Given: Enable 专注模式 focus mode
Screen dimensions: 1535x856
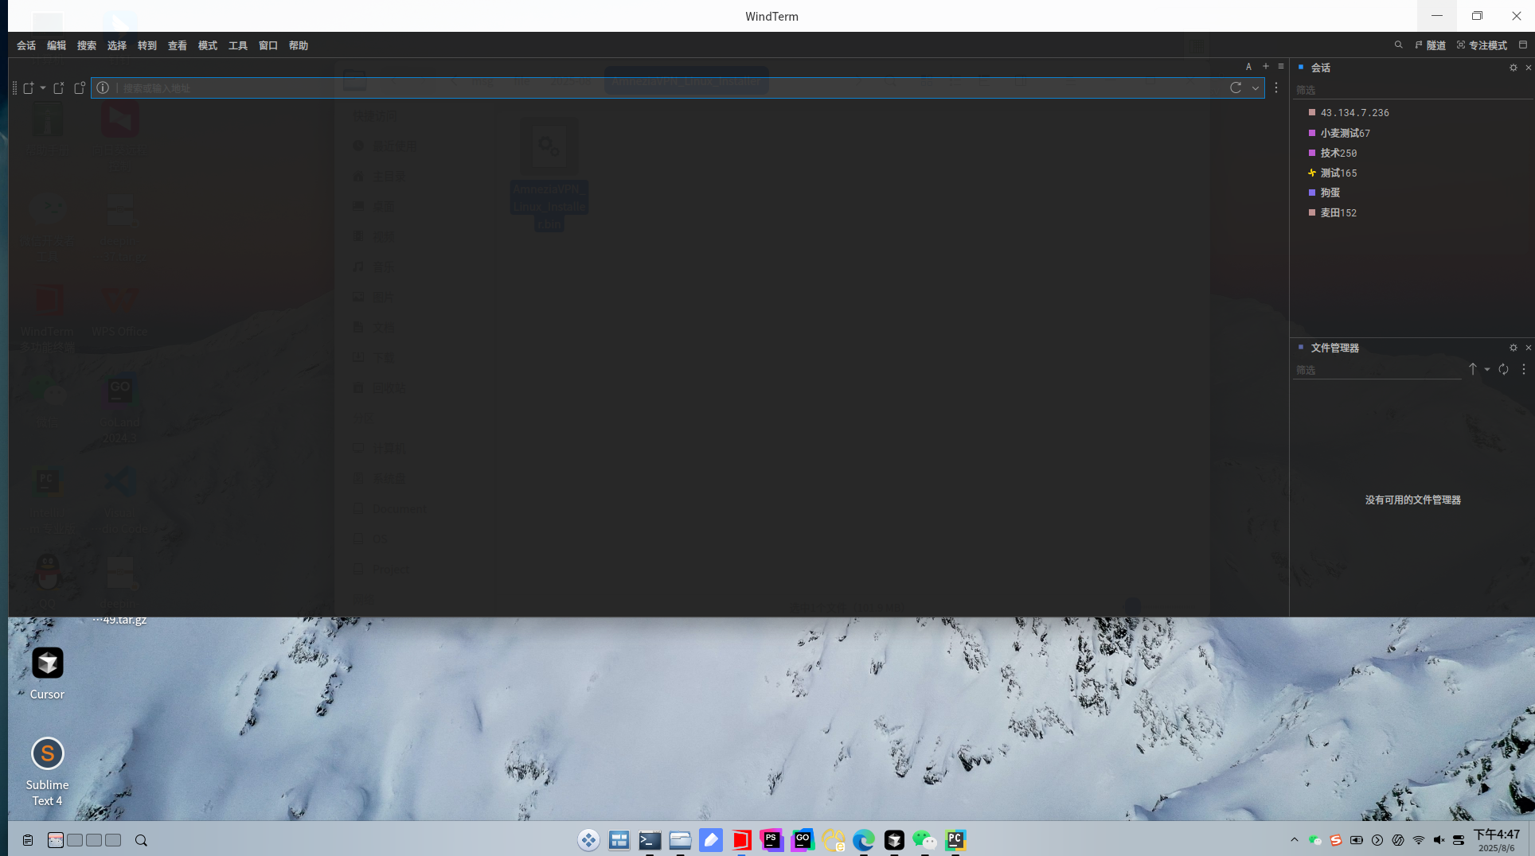Looking at the screenshot, I should 1482,45.
